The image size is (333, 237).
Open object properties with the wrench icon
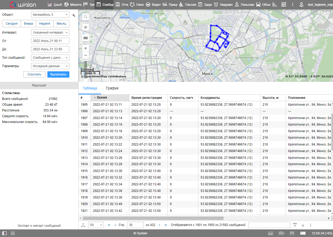74,15
